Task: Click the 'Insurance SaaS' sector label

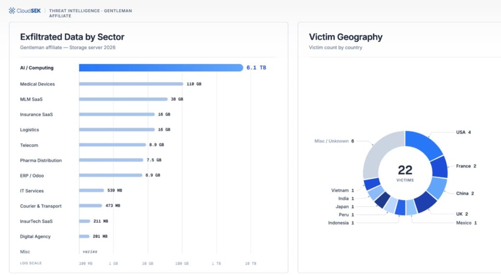Action: [x=36, y=114]
